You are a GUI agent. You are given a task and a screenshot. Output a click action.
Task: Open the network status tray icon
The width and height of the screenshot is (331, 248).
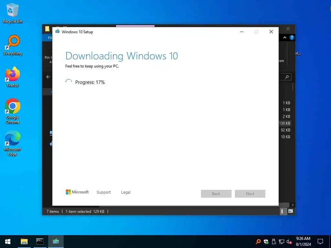282,242
